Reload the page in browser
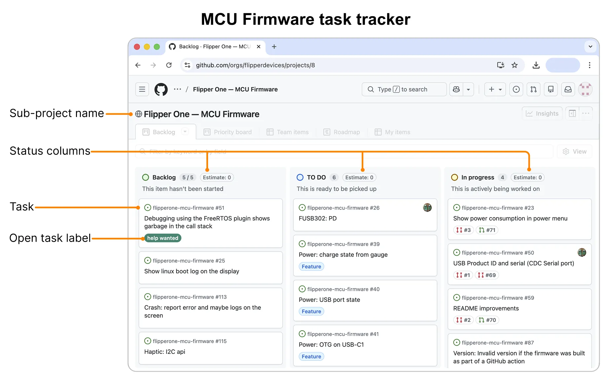This screenshot has height=379, width=612. [x=169, y=65]
